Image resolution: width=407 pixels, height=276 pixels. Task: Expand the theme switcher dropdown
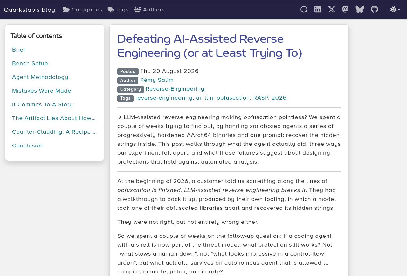(x=396, y=10)
